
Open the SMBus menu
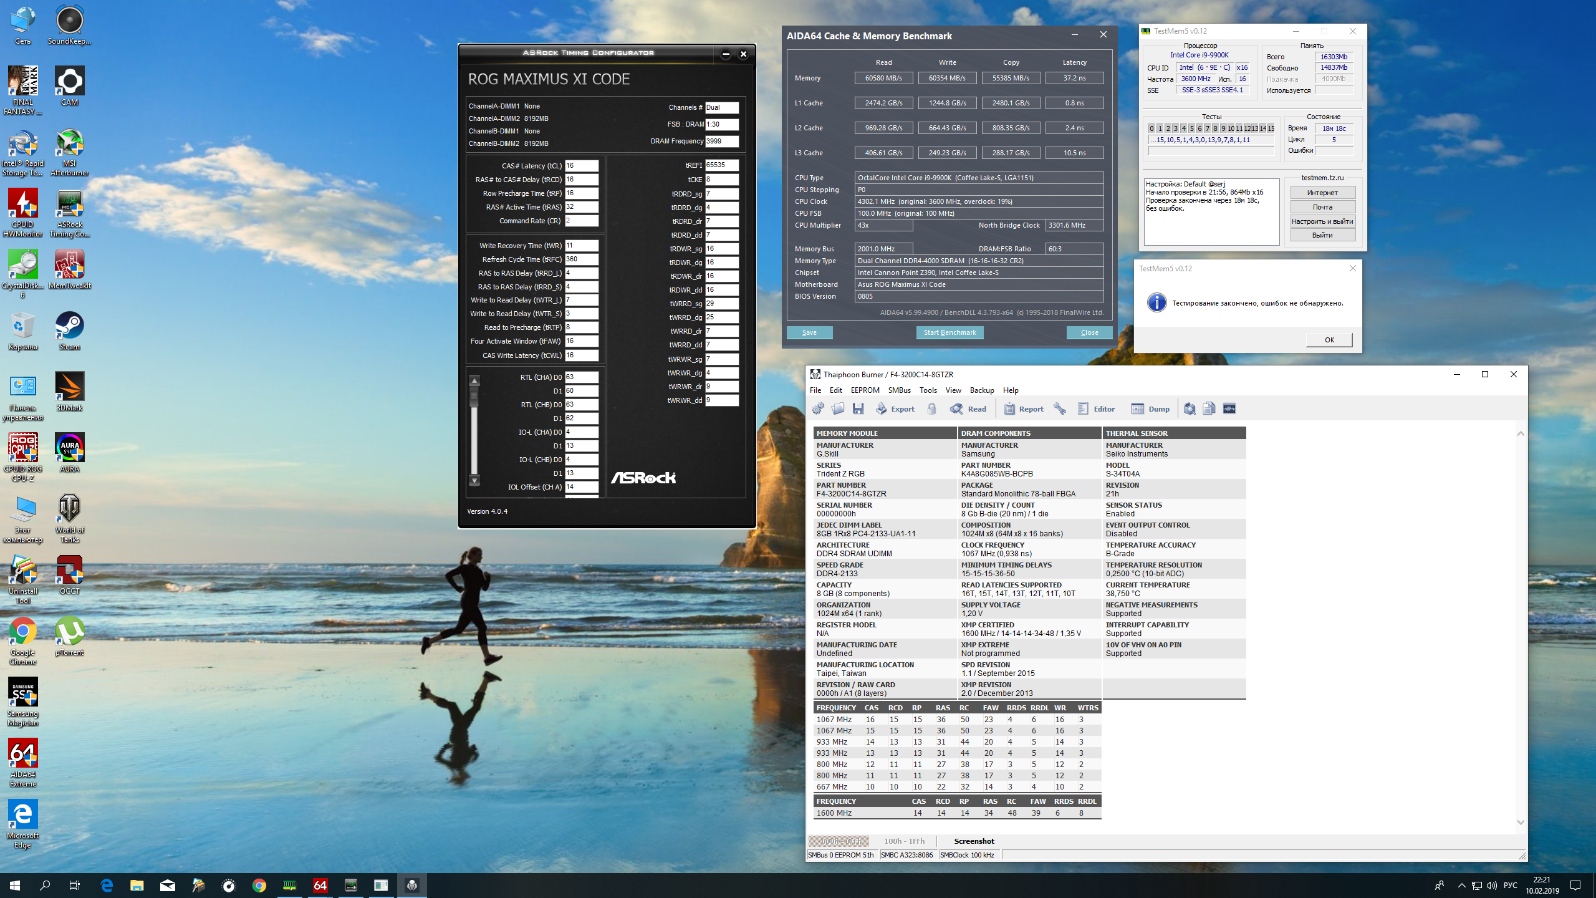tap(899, 390)
